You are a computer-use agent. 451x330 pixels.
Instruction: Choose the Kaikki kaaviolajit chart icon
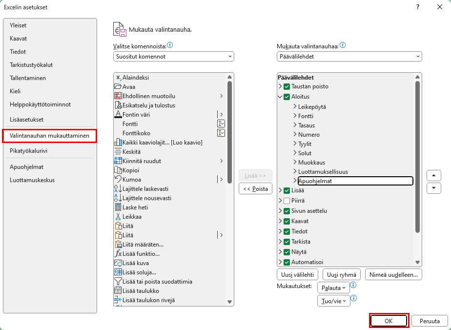click(118, 143)
